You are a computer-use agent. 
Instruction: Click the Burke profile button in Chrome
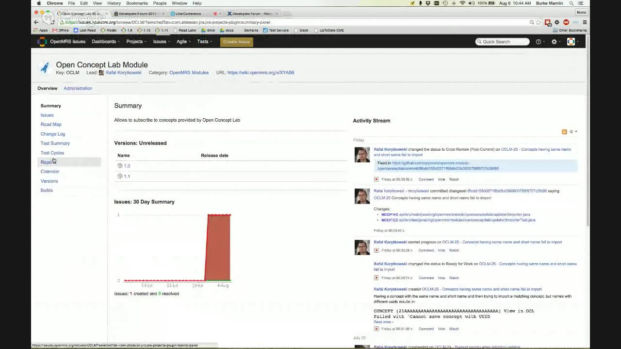[x=581, y=13]
